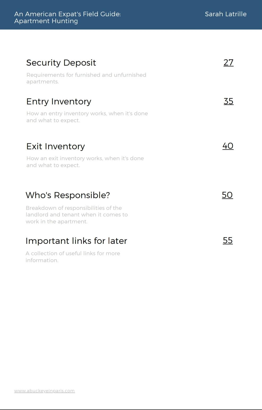This screenshot has height=410, width=262.
Task: Select the entry inventory description text
Action: click(87, 117)
